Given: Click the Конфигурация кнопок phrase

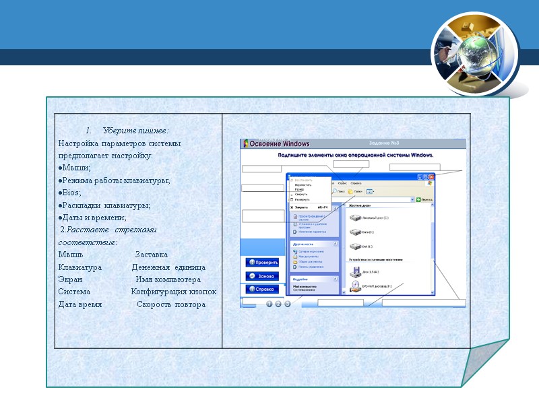Looking at the screenshot, I should (x=174, y=292).
